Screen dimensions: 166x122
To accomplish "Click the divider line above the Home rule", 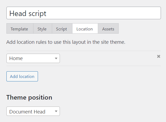I will click(x=83, y=51).
